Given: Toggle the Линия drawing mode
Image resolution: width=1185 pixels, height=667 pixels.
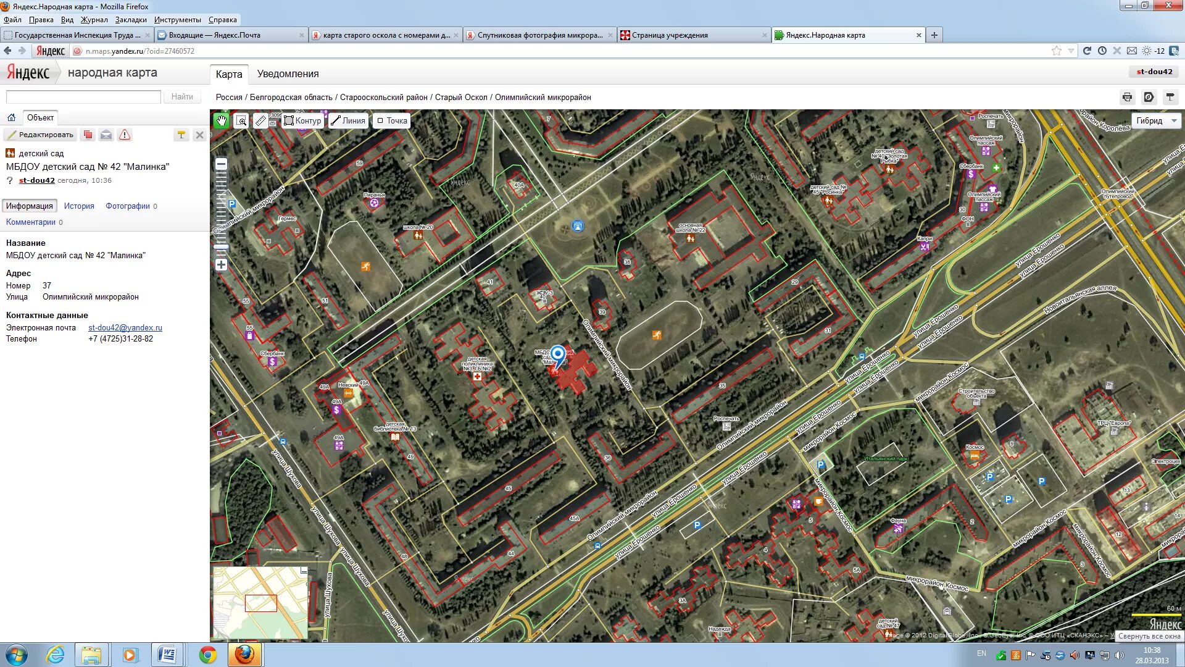Looking at the screenshot, I should click(x=348, y=120).
